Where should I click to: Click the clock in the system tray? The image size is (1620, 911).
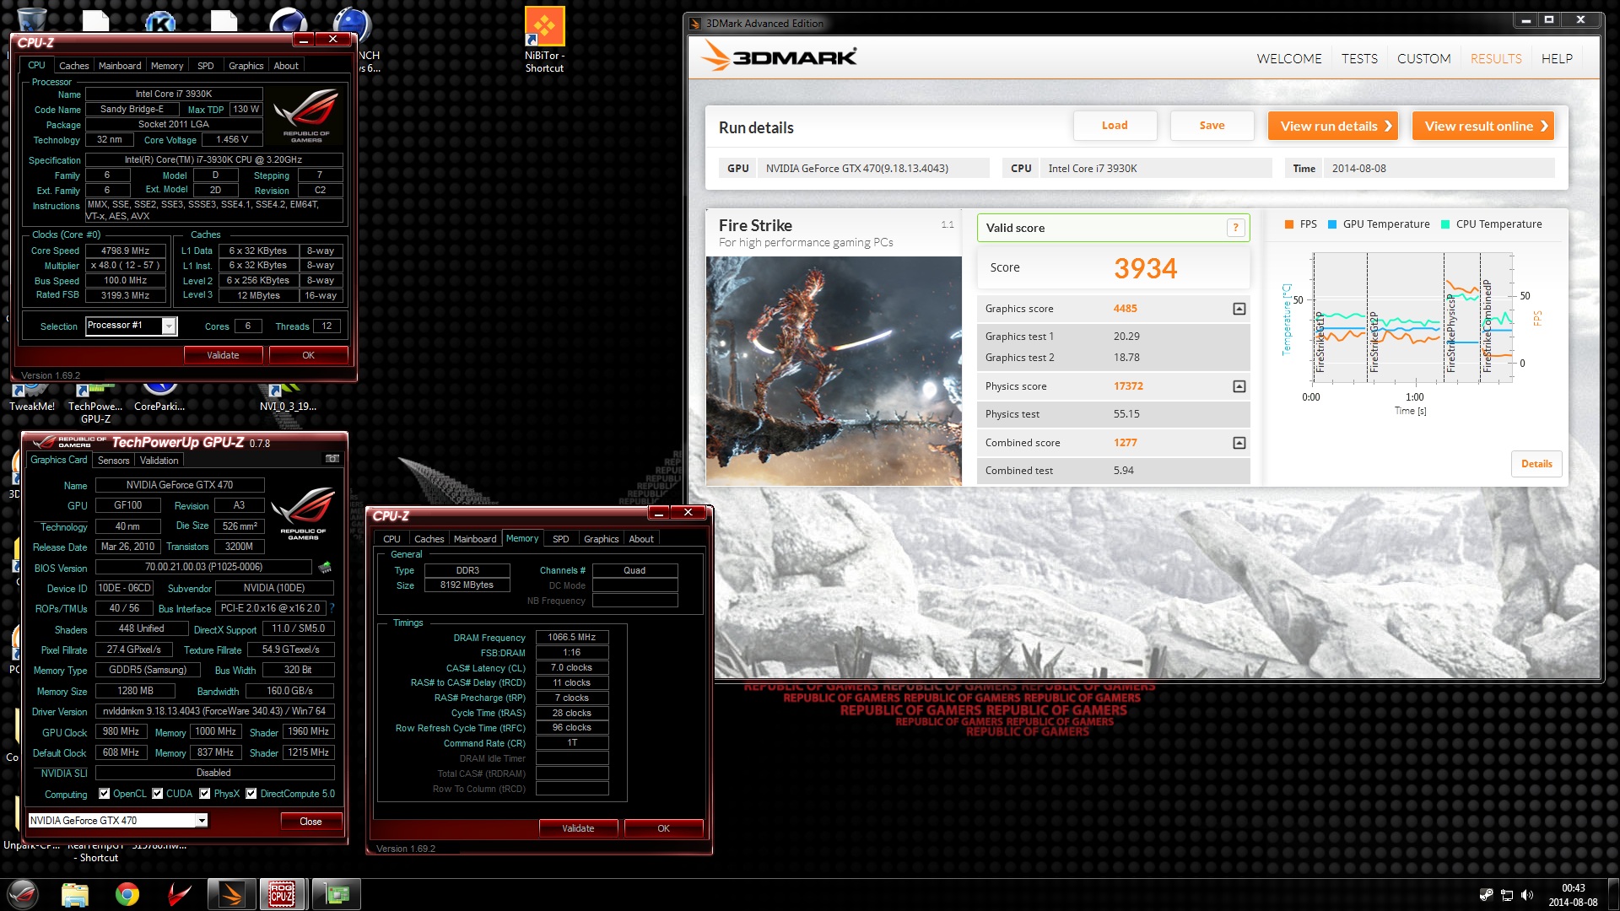tap(1573, 895)
